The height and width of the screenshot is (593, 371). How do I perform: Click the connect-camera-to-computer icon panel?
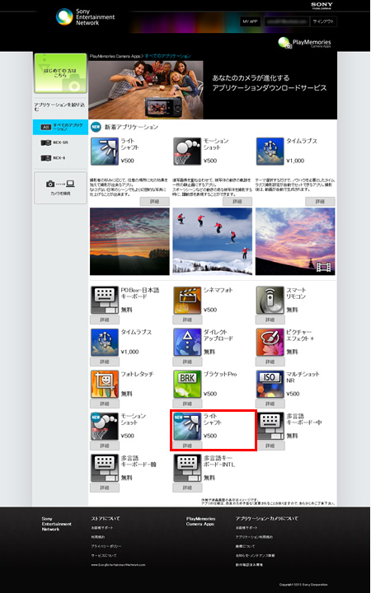point(60,188)
